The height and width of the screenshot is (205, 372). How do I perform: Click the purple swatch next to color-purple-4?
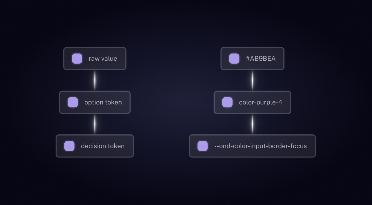pyautogui.click(x=227, y=102)
